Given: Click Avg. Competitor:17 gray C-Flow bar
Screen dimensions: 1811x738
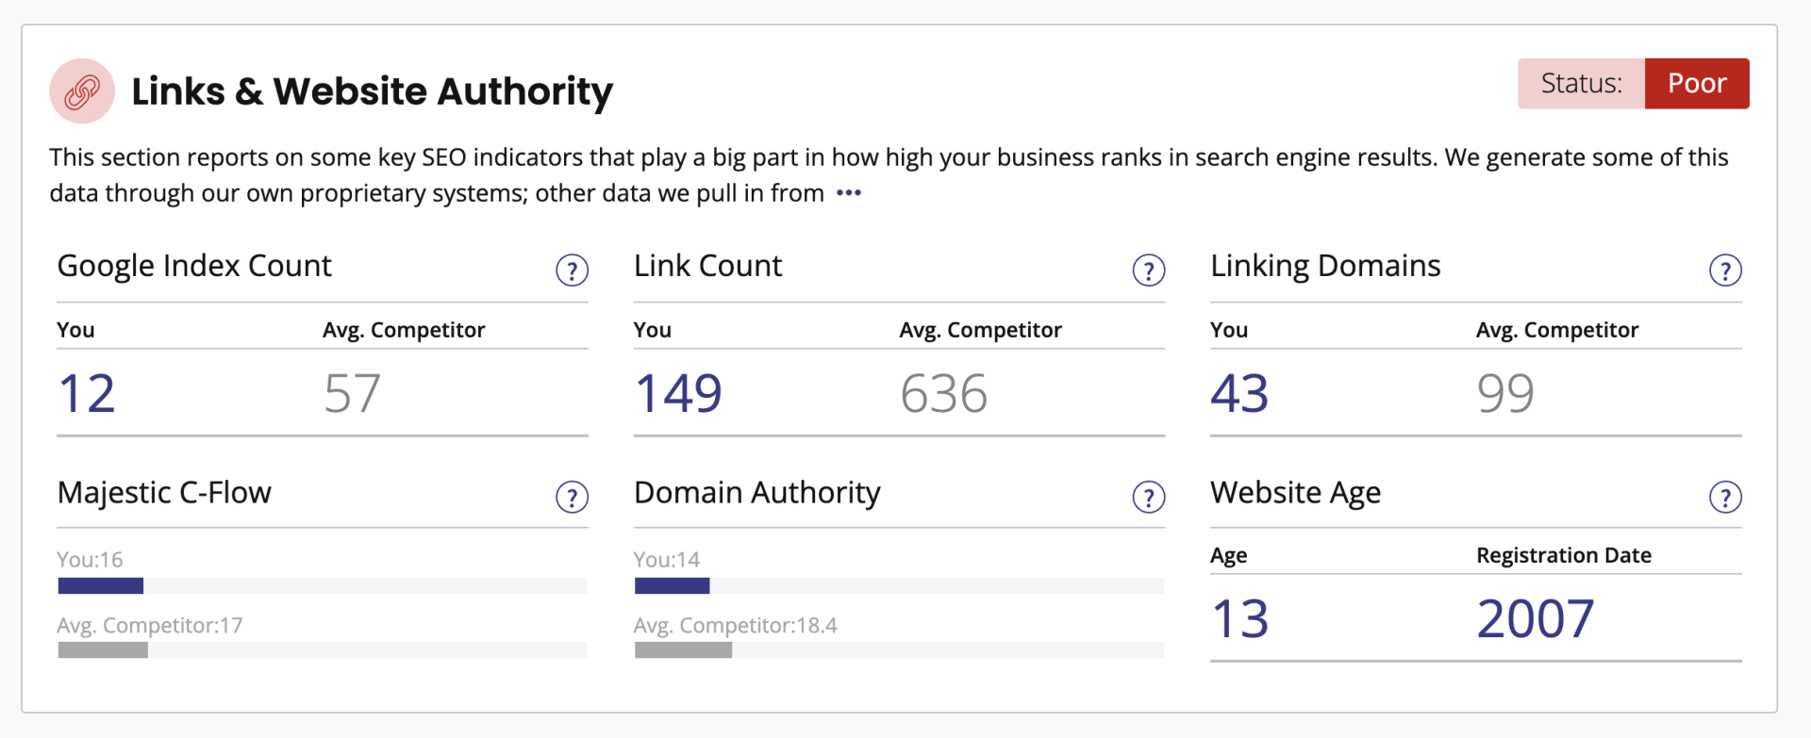Looking at the screenshot, I should click(103, 650).
